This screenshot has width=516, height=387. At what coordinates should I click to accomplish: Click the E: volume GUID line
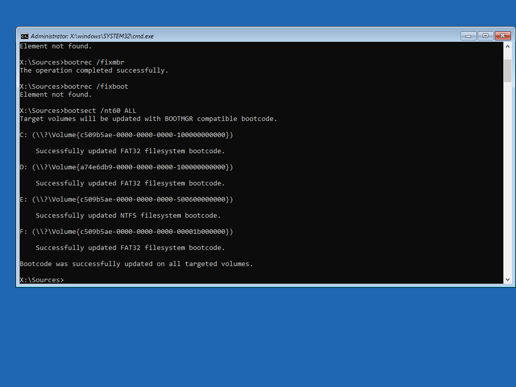click(x=126, y=200)
